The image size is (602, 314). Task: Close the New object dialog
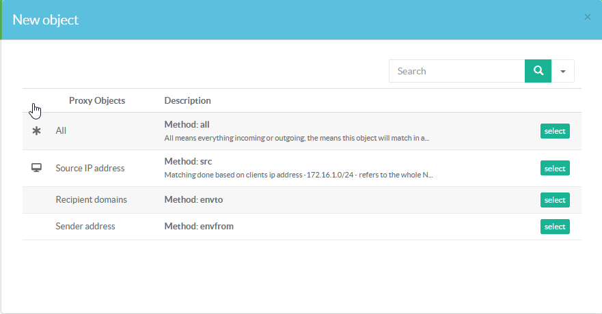point(587,17)
